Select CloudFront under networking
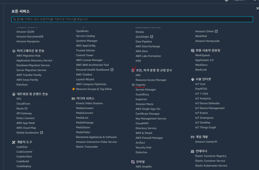Viewport: 259px width, 170px height. click(23, 104)
